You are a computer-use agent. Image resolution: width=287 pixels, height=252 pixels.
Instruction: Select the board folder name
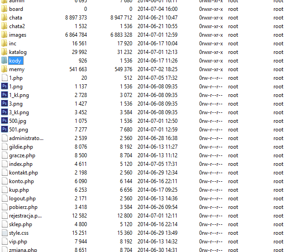(16, 9)
